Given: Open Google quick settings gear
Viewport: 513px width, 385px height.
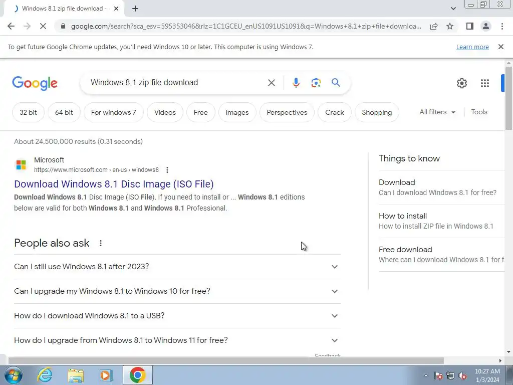Looking at the screenshot, I should click(461, 83).
